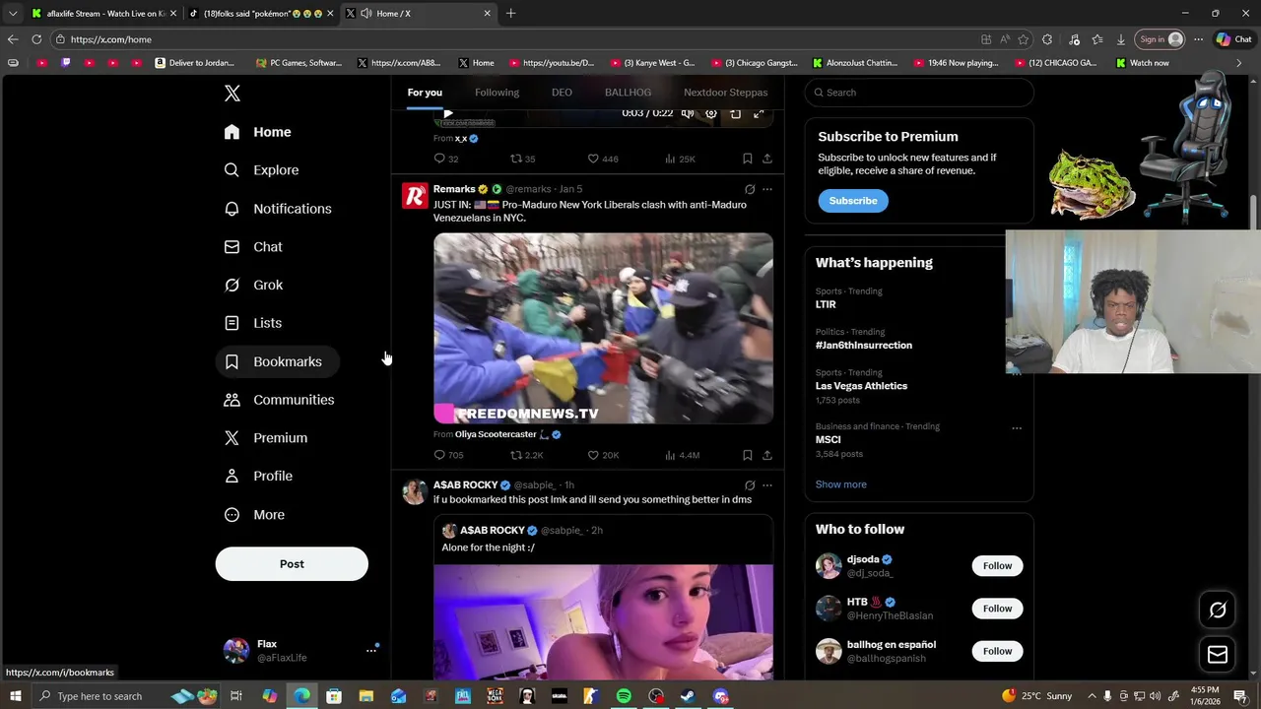Open Notifications from the sidebar
The image size is (1261, 709).
point(278,209)
